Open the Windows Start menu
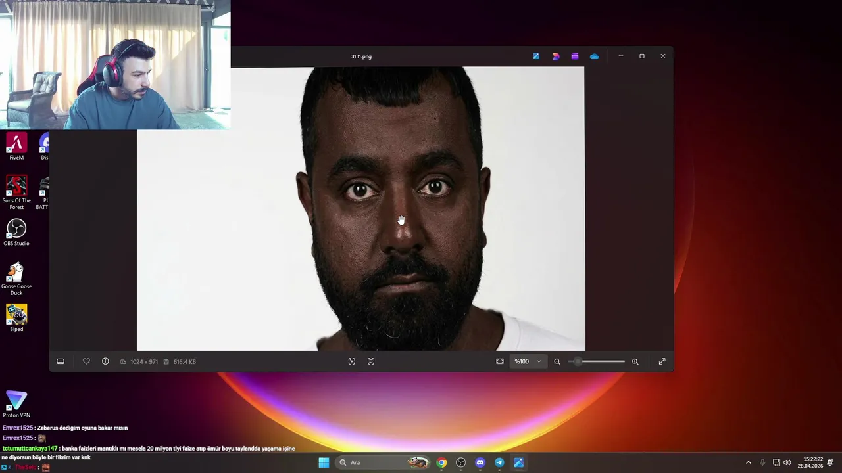The image size is (842, 473). (x=324, y=462)
